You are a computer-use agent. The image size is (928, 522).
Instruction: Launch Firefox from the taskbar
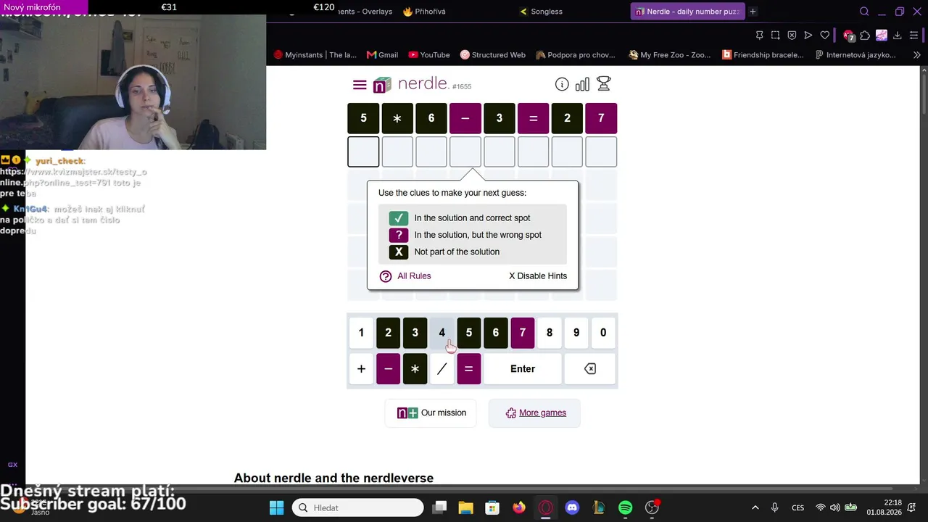click(x=518, y=507)
